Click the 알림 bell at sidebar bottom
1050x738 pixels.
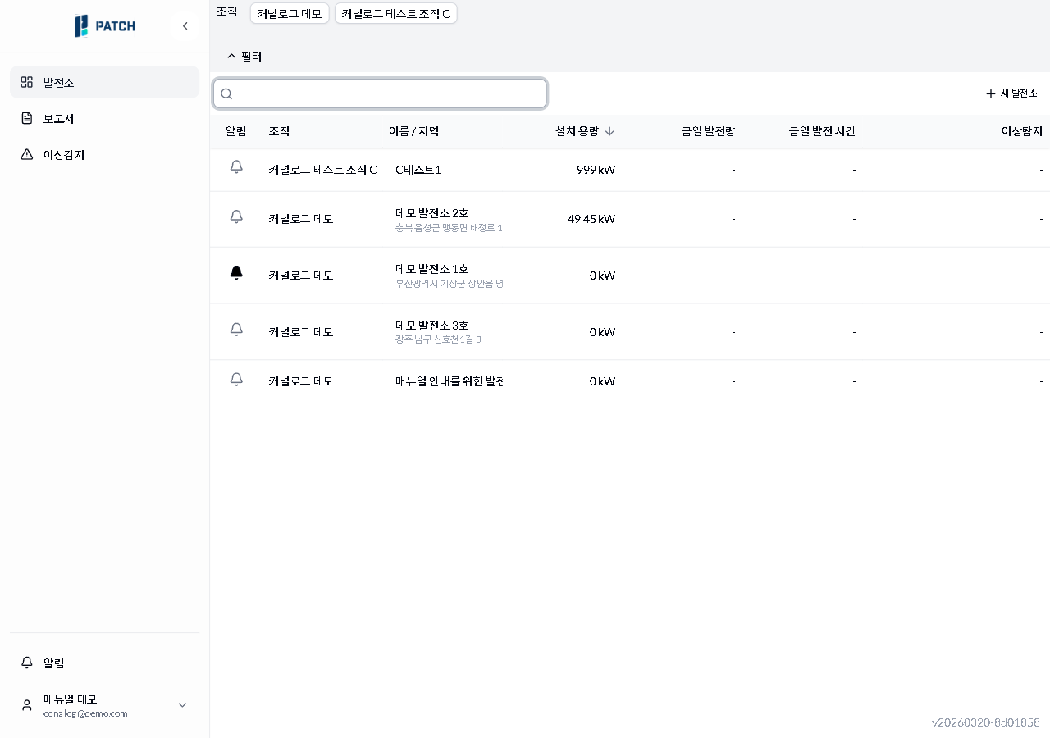[x=26, y=663]
